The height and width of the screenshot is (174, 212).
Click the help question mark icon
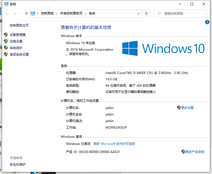click(207, 22)
